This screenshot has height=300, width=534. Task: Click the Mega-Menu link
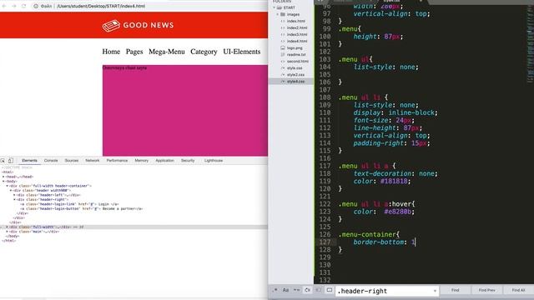click(167, 52)
